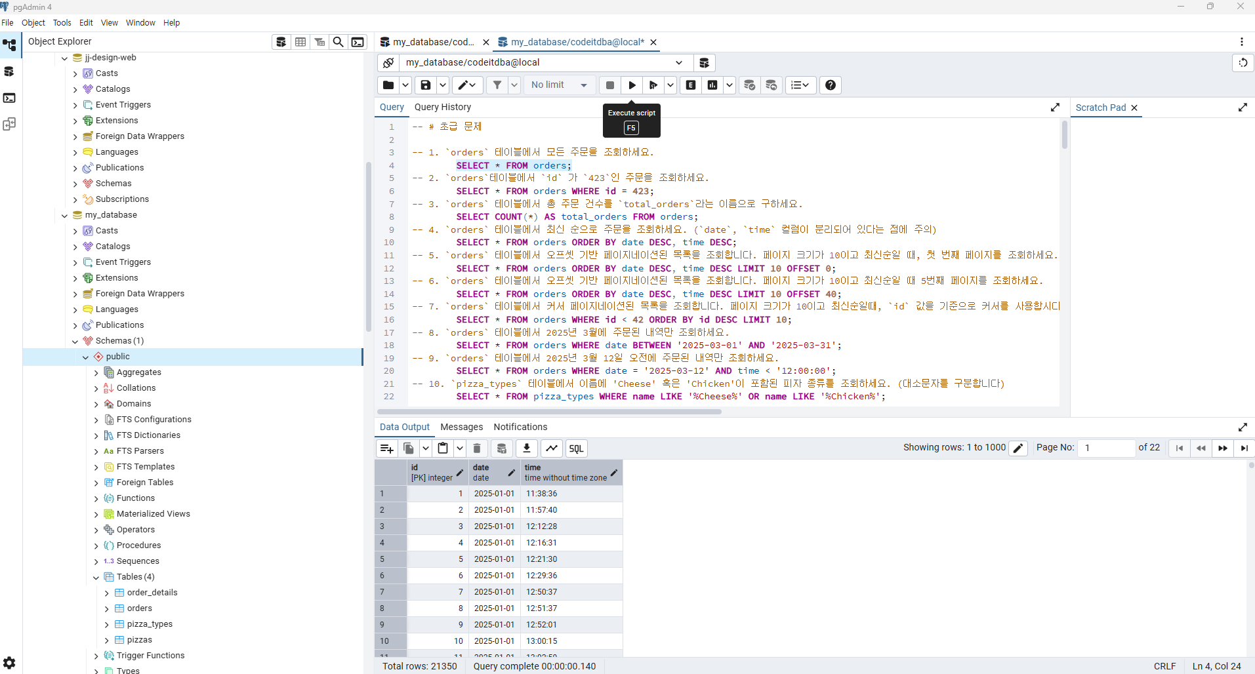Open the graph visualiser icon

tap(552, 448)
